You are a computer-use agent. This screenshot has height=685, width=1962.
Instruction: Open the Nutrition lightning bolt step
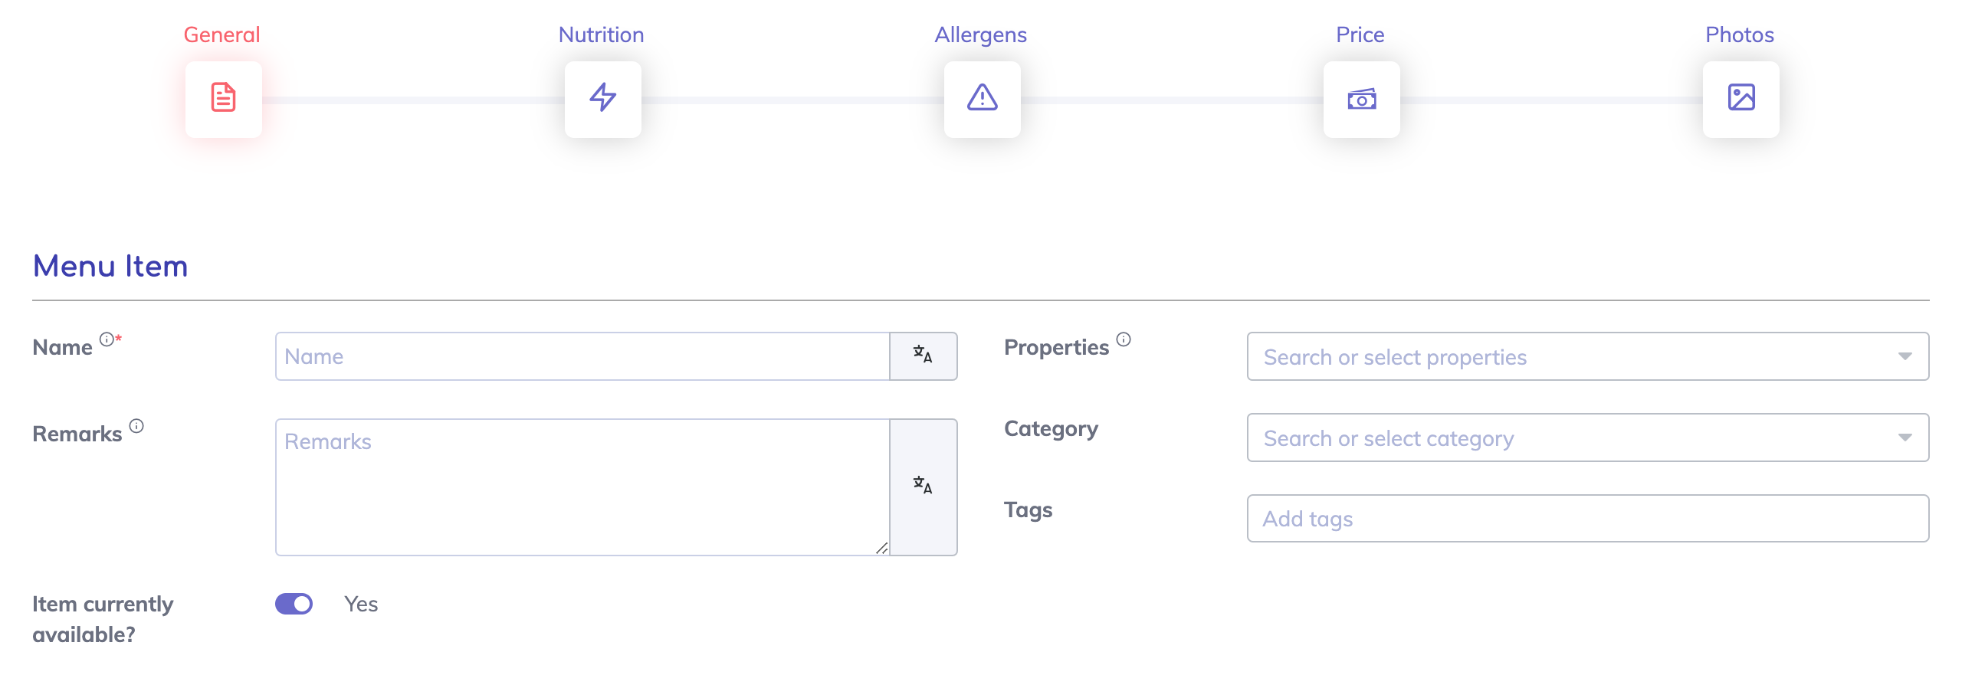602,99
